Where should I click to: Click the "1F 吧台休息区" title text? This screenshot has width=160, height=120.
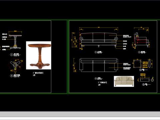pos(38,73)
